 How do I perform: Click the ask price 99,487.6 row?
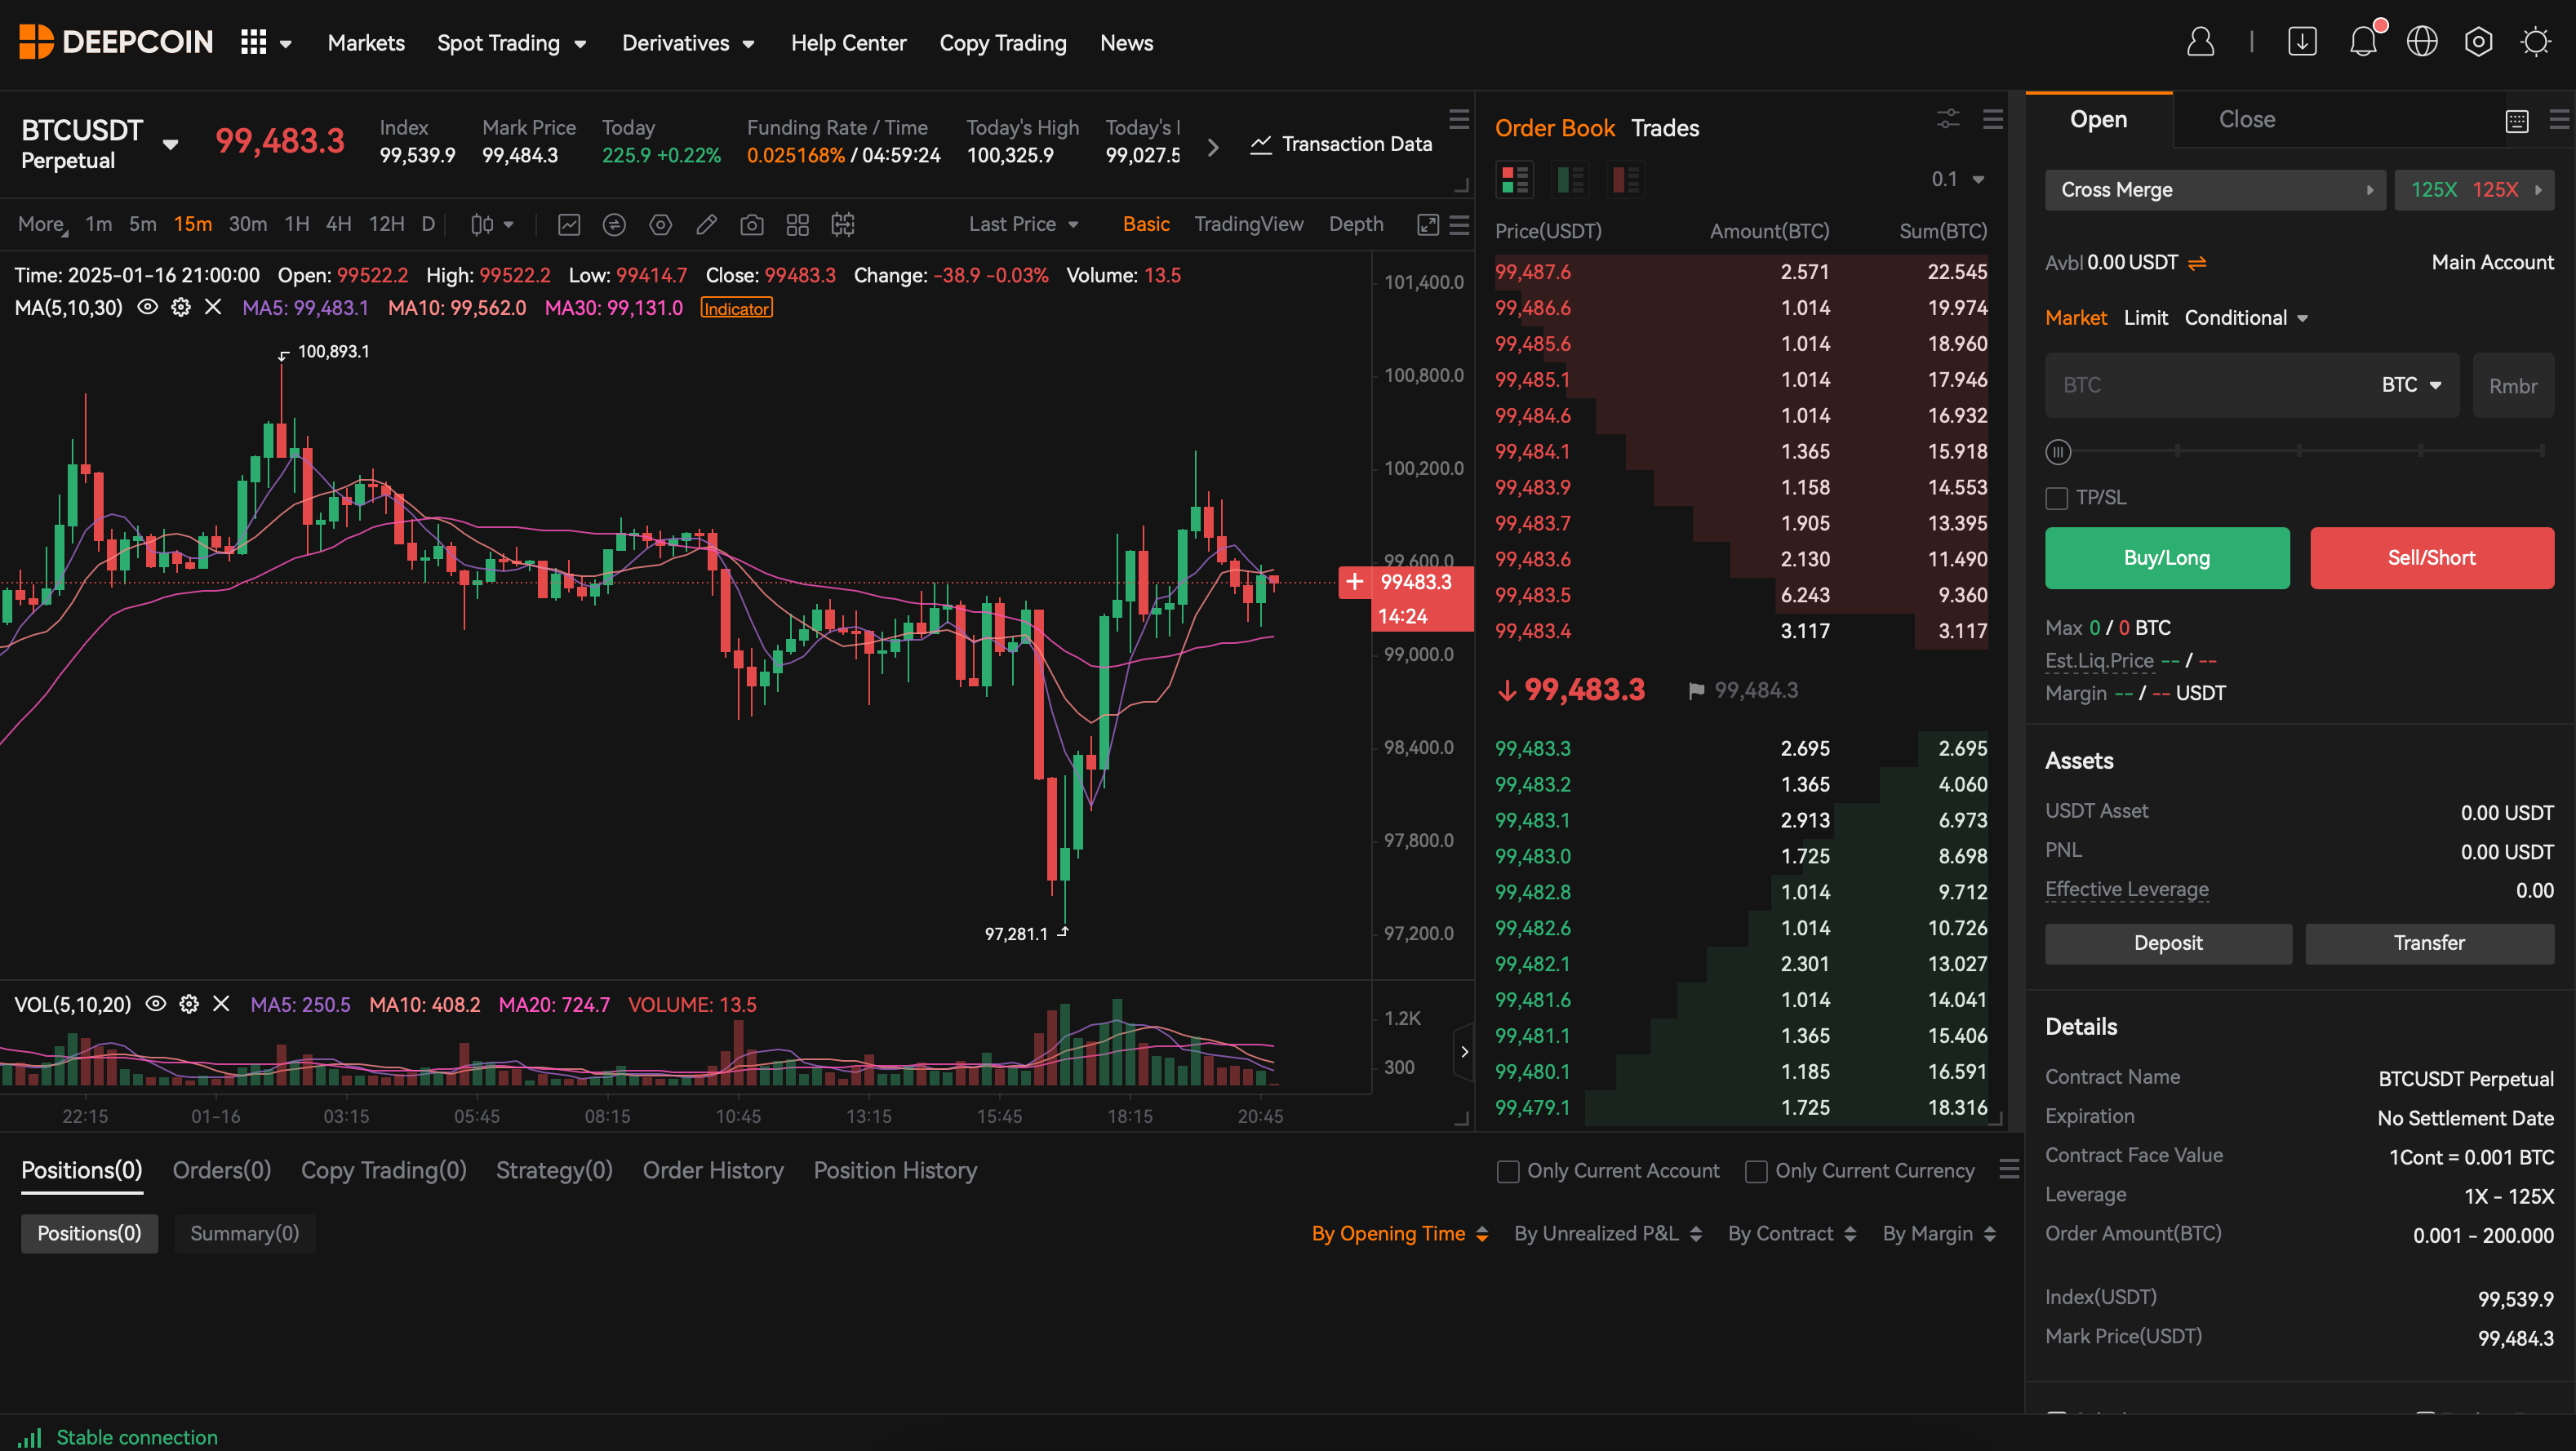(x=1740, y=272)
